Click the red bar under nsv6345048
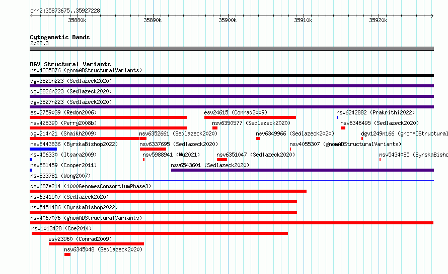 pos(67,254)
